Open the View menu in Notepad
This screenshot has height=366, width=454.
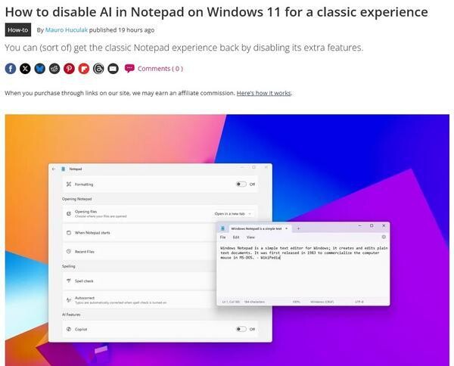(250, 237)
